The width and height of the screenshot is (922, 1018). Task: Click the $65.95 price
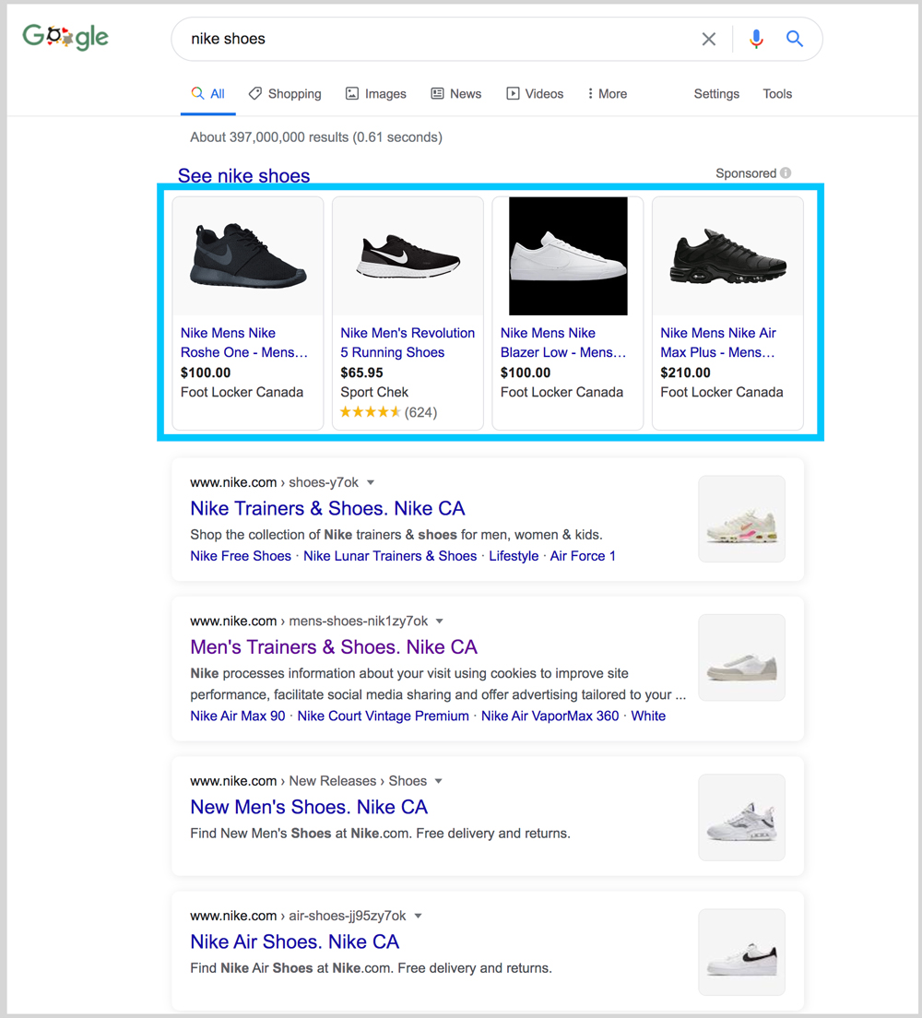pos(361,373)
